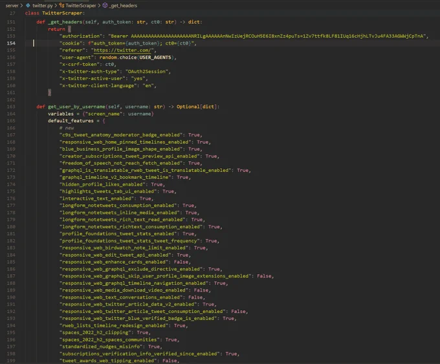This screenshot has height=364, width=440.
Task: Click the "screen_name" key string
Action: click(104, 114)
